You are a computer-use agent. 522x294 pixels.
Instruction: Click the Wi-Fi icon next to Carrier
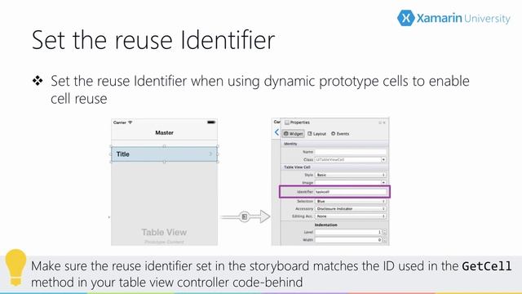(x=130, y=122)
